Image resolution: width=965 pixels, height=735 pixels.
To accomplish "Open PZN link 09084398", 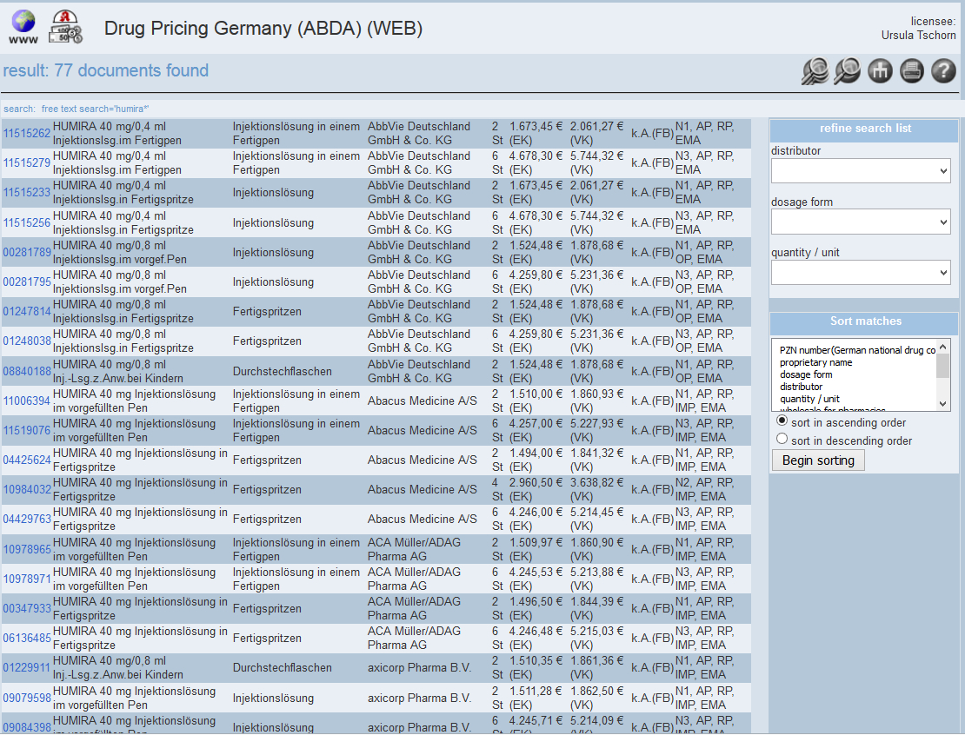I will pos(26,727).
